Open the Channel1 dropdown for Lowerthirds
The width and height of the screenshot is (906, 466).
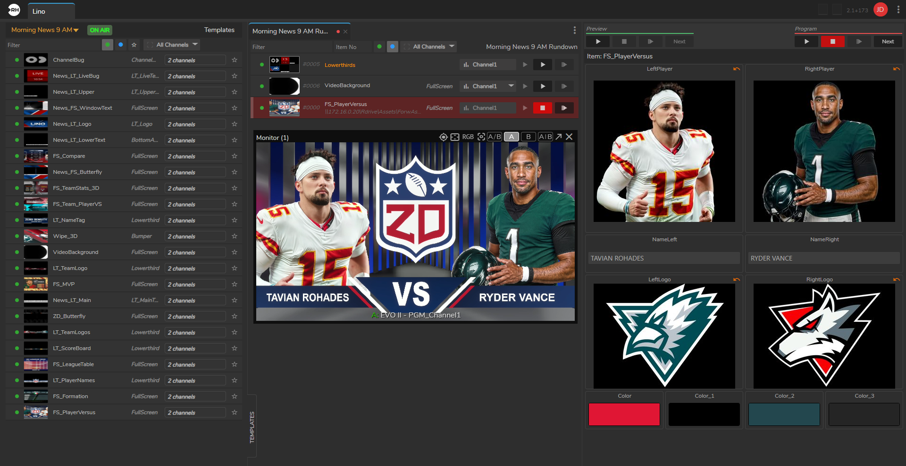click(x=488, y=65)
